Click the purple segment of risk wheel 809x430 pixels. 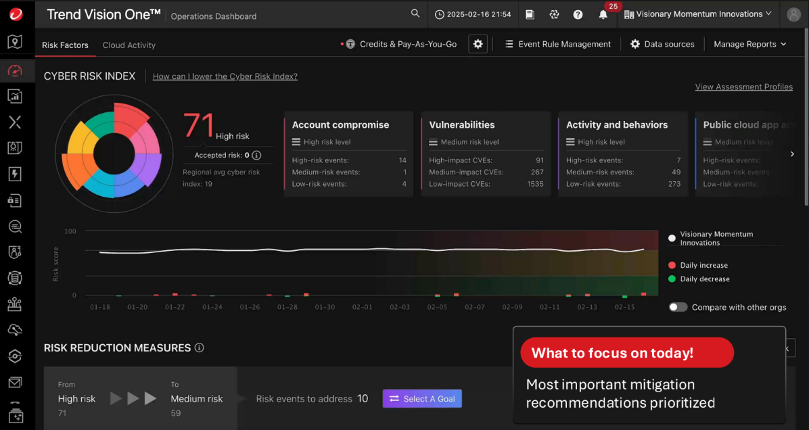point(147,169)
